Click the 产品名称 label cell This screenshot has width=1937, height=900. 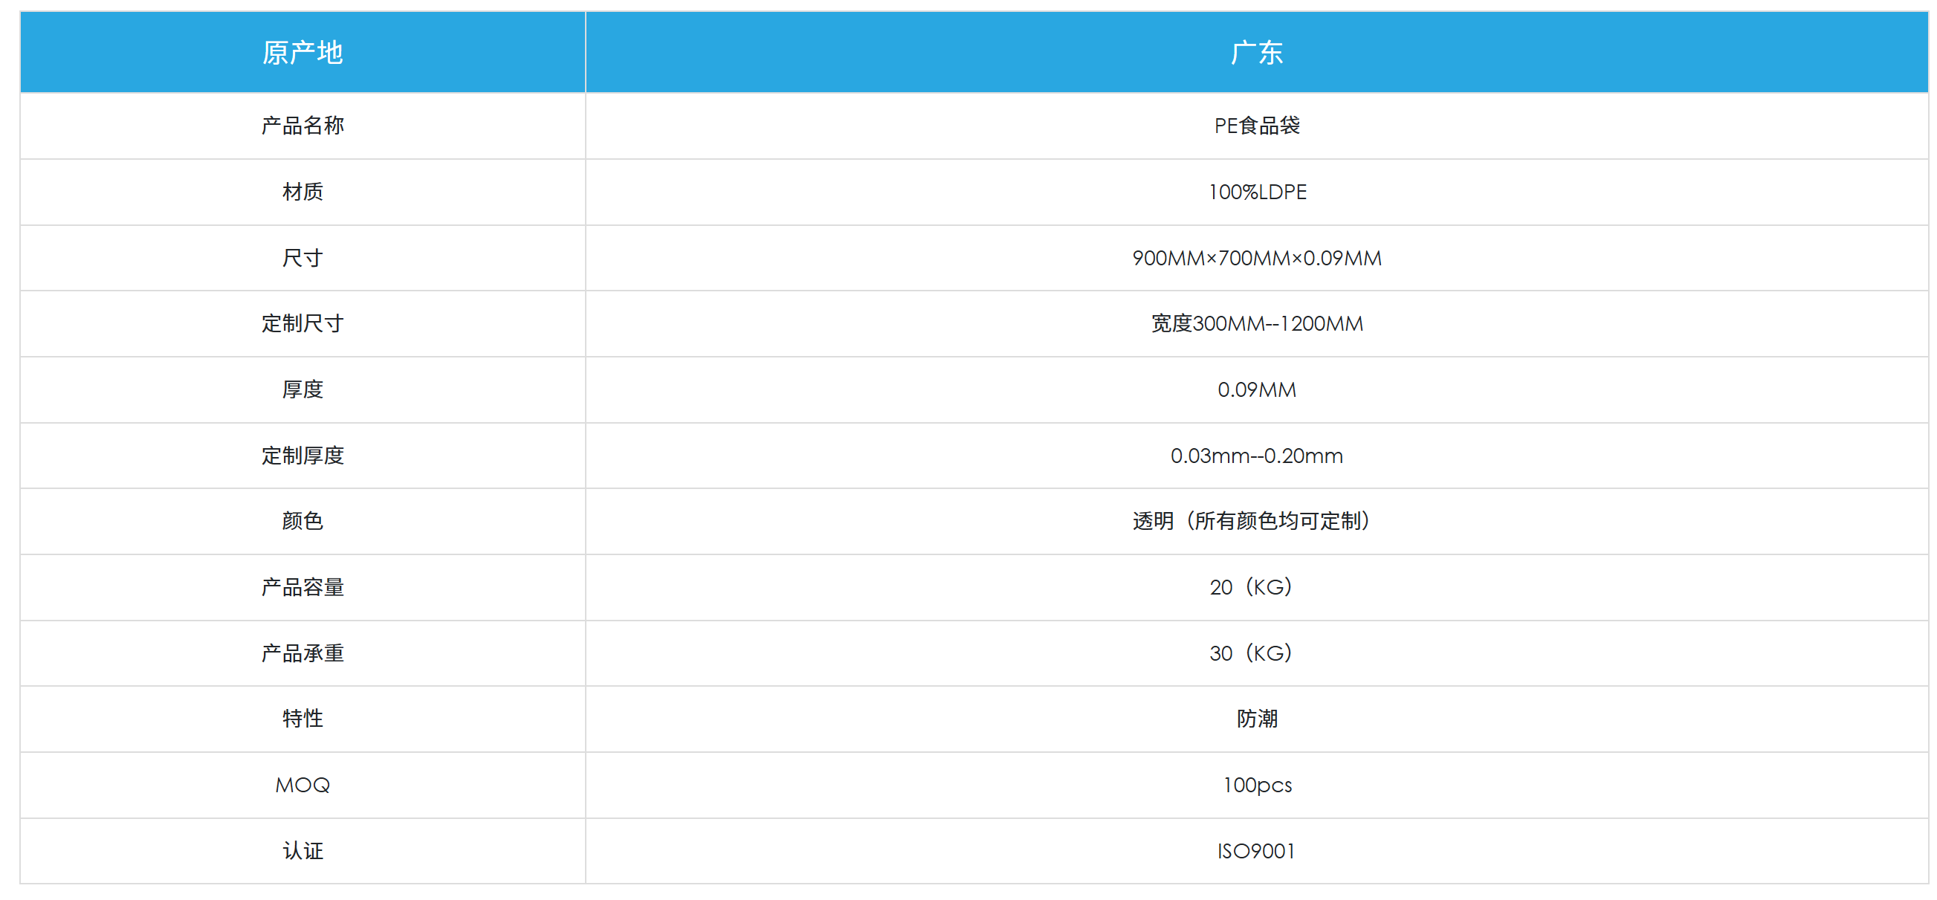pos(303,126)
